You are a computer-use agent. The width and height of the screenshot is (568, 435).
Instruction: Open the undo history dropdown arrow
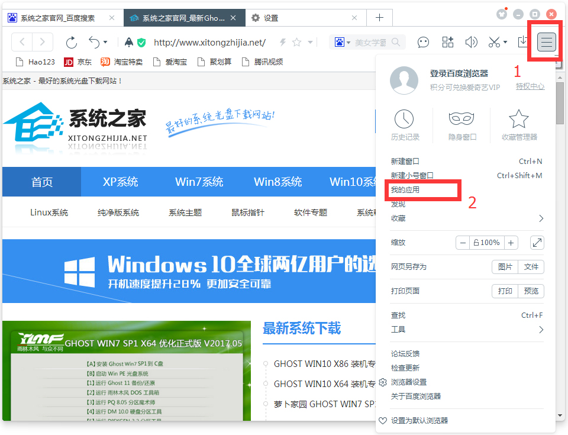(105, 43)
